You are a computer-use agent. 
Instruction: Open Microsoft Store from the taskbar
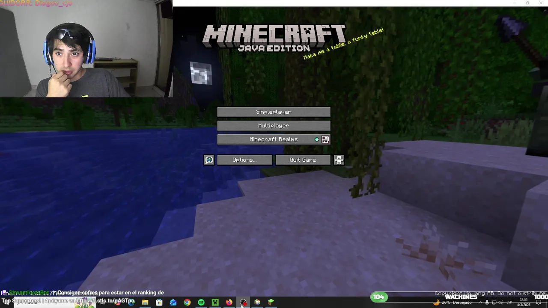(159, 302)
